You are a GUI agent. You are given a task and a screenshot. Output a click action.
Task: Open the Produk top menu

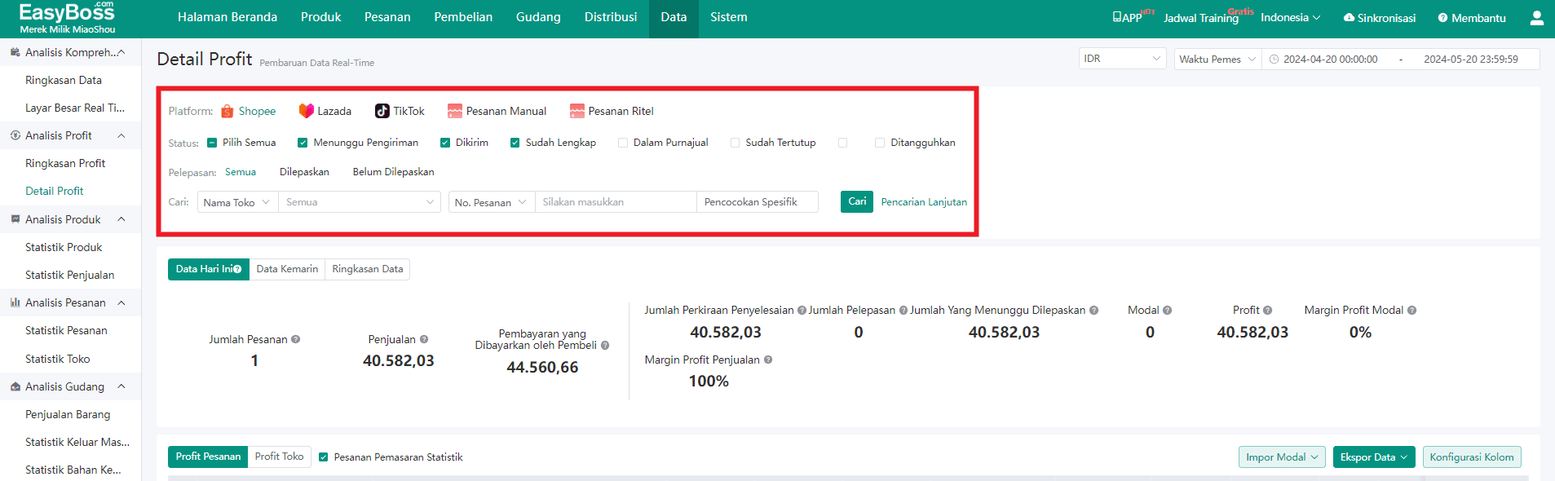(x=320, y=17)
